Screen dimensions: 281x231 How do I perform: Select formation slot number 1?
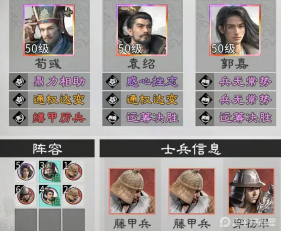[x=73, y=171]
